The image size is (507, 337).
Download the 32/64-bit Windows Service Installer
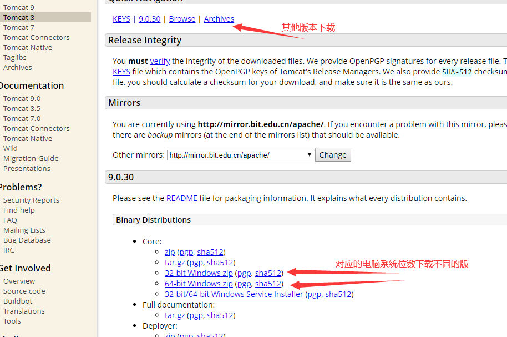[234, 294]
